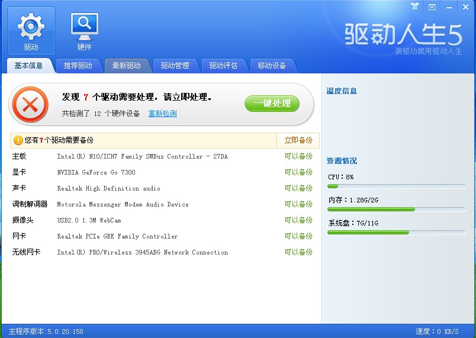The width and height of the screenshot is (476, 338).
Task: Click the 驱动 gear icon
Action: 31,27
